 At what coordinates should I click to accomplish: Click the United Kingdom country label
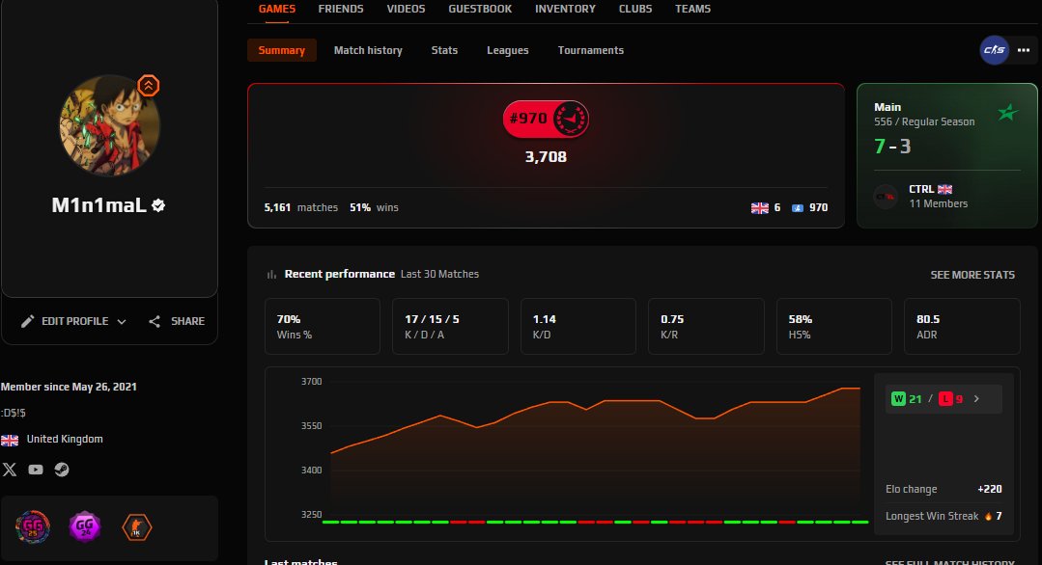[65, 439]
